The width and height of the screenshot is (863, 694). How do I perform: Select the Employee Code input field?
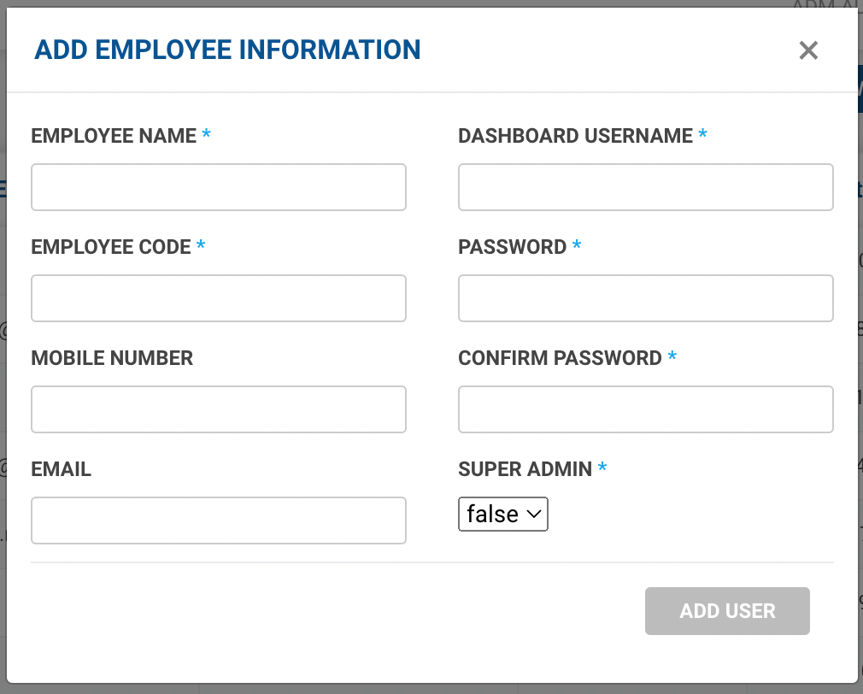(x=219, y=298)
